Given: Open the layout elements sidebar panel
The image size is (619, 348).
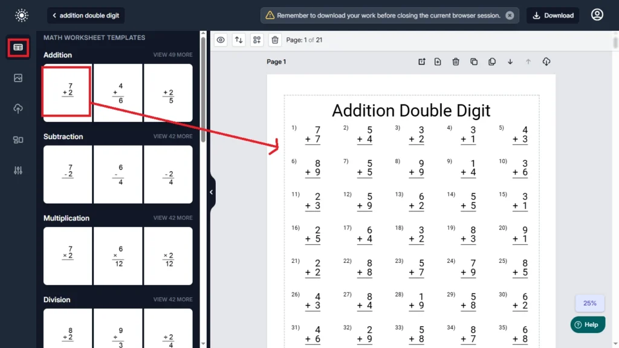Looking at the screenshot, I should coord(18,140).
